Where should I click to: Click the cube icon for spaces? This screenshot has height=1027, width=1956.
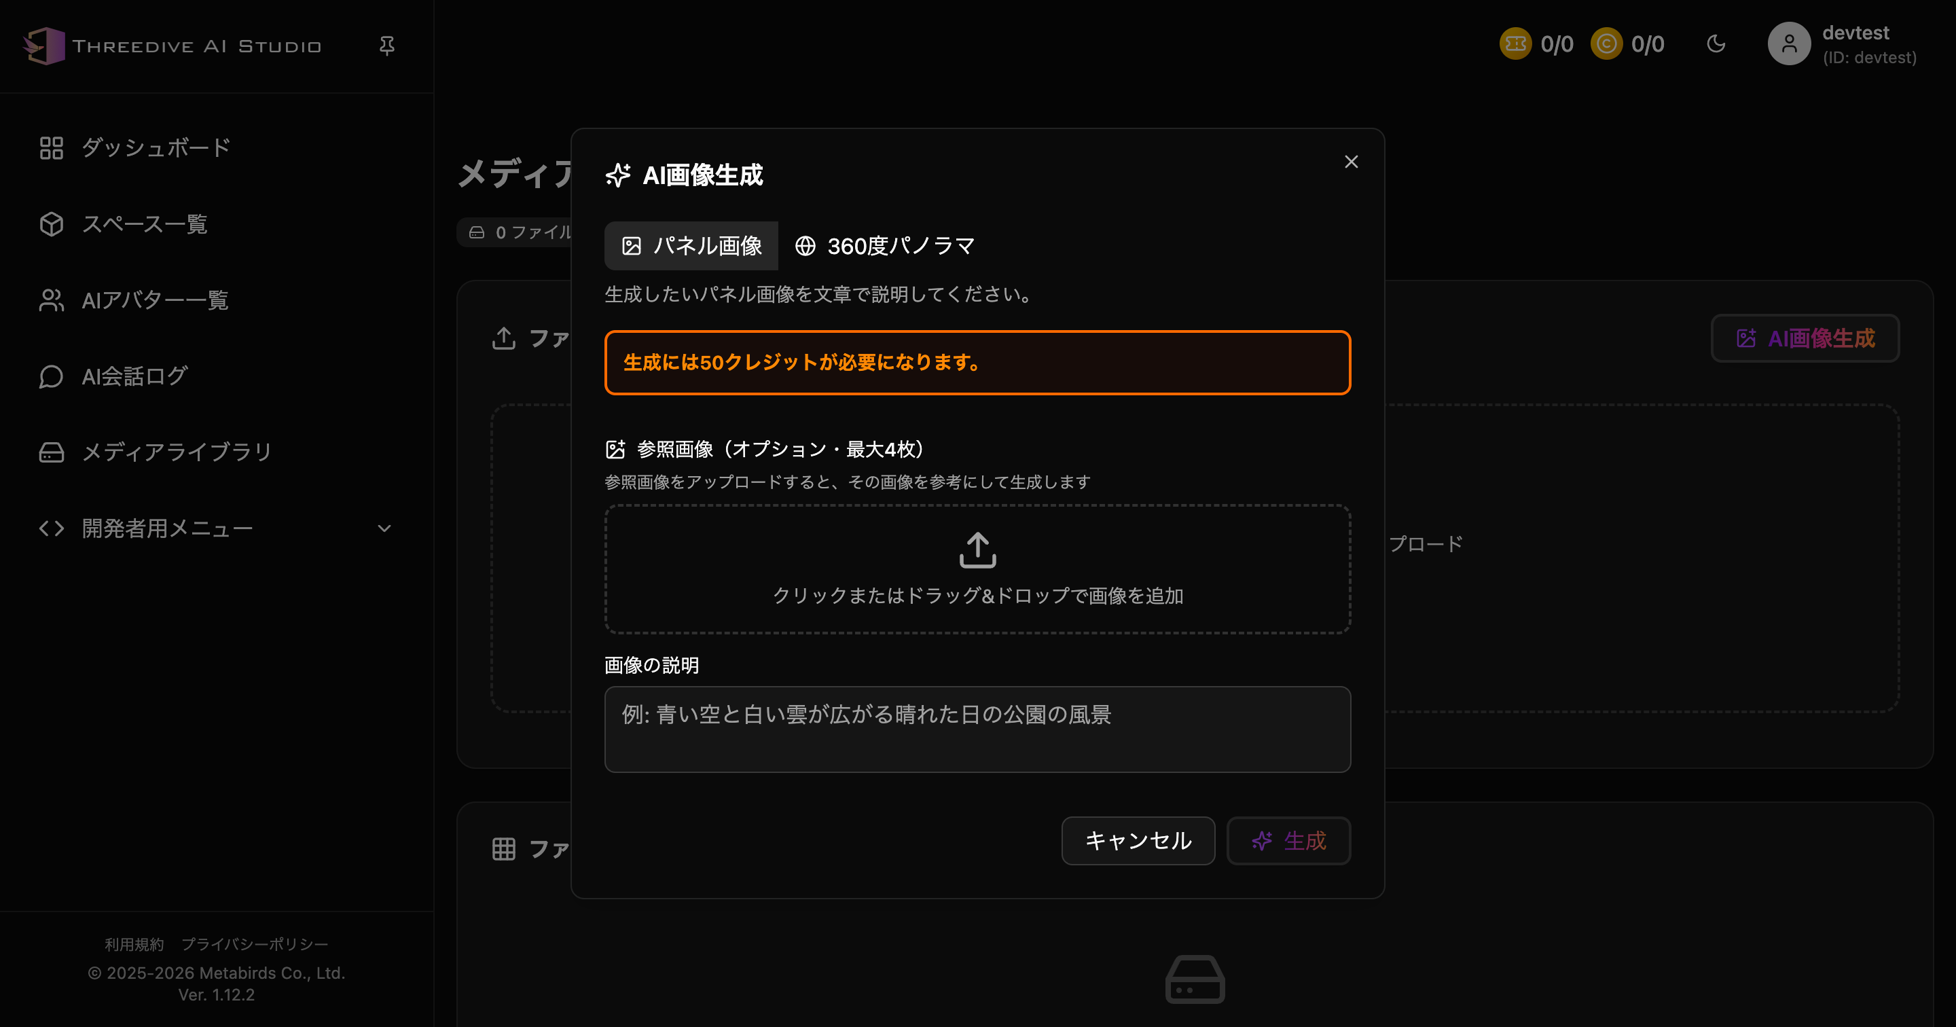52,223
